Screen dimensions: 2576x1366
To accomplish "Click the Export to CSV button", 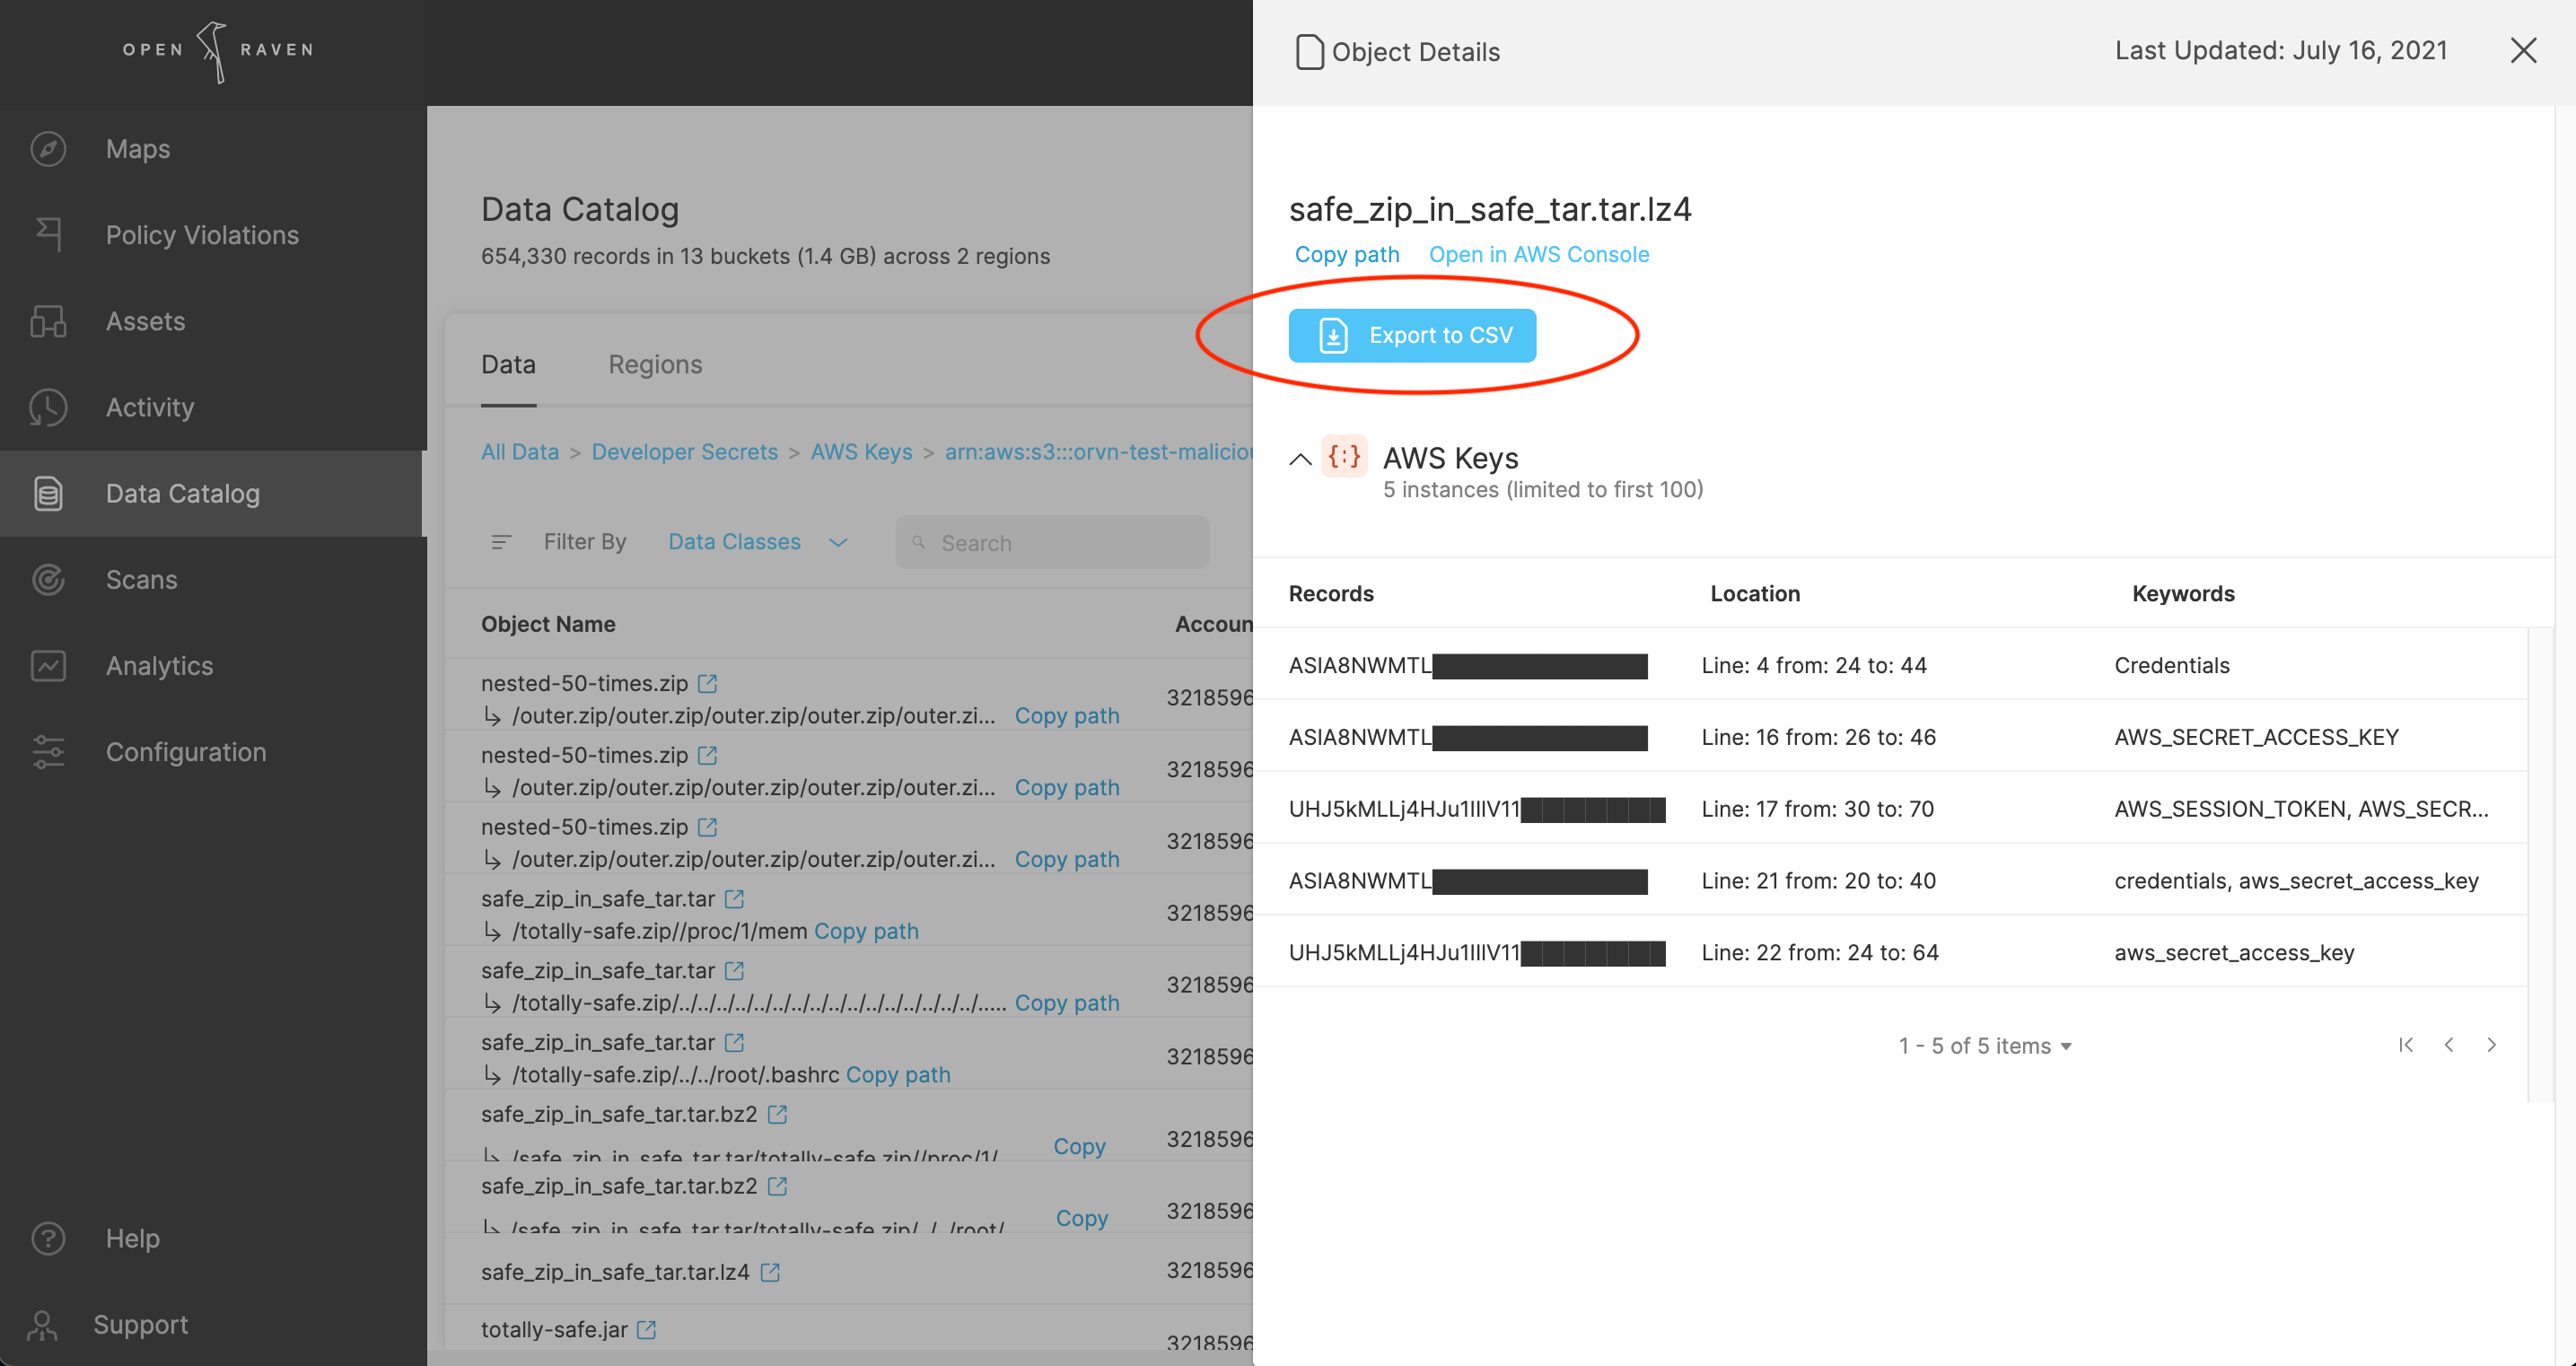I will 1412,336.
